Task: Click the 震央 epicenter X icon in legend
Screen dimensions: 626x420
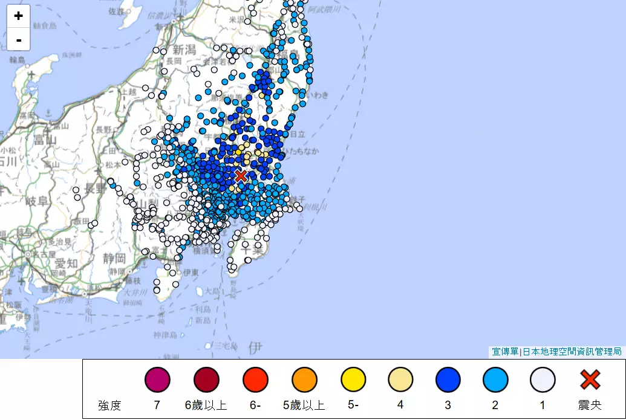Action: 590,380
